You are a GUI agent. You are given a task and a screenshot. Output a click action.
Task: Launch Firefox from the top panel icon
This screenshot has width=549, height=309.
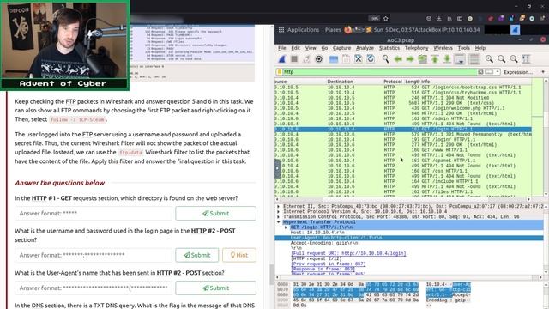pyautogui.click(x=348, y=30)
